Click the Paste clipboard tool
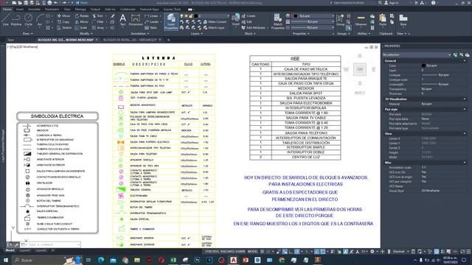 [383, 20]
